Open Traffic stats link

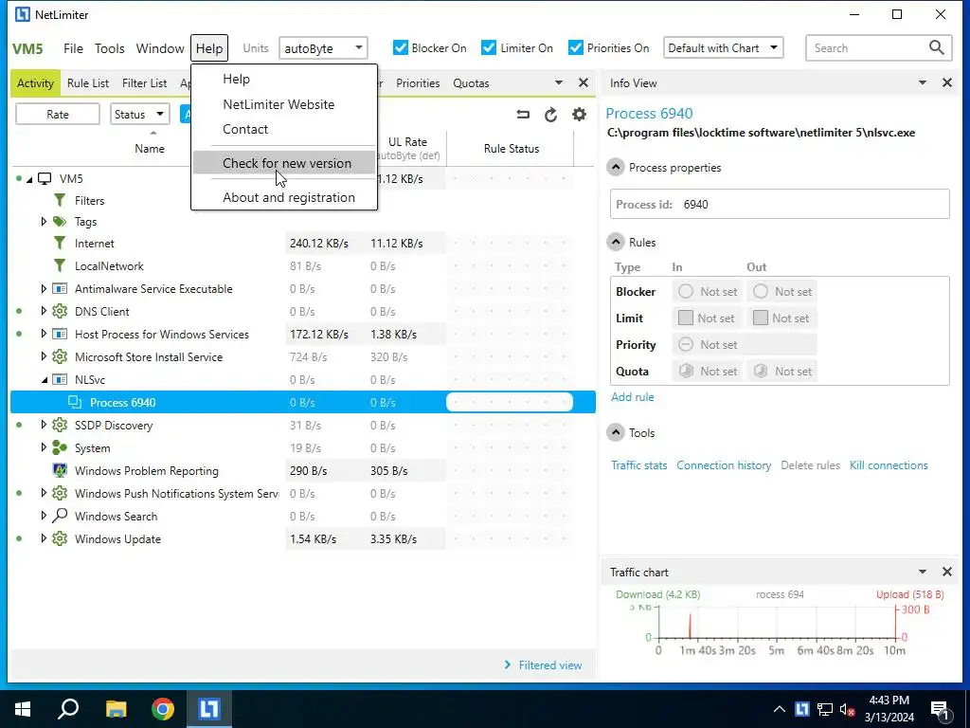[639, 464]
